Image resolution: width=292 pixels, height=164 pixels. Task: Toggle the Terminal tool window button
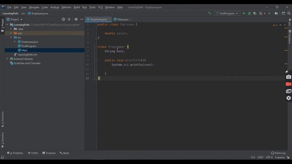click(x=49, y=153)
